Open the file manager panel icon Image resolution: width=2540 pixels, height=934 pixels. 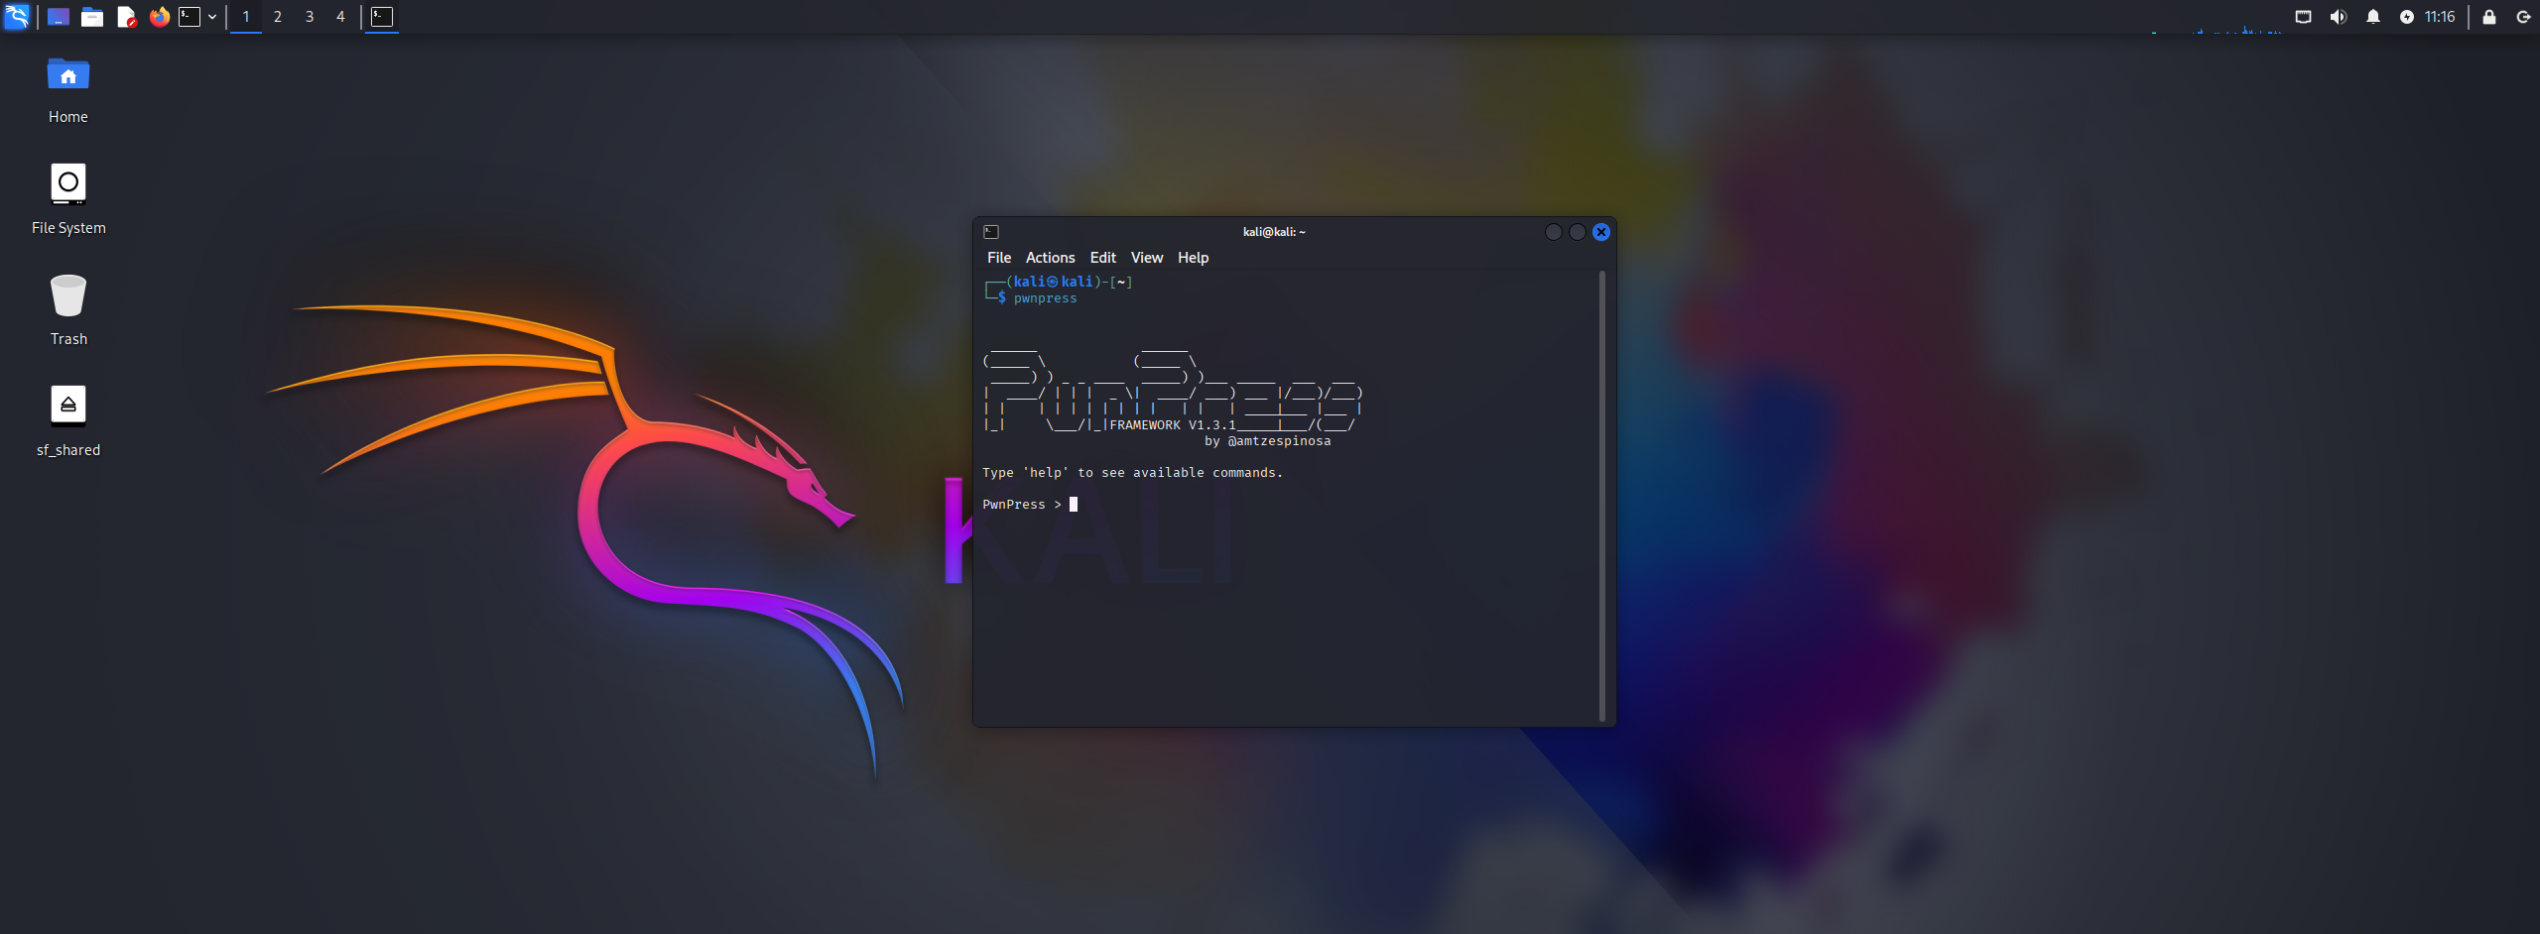tap(92, 17)
